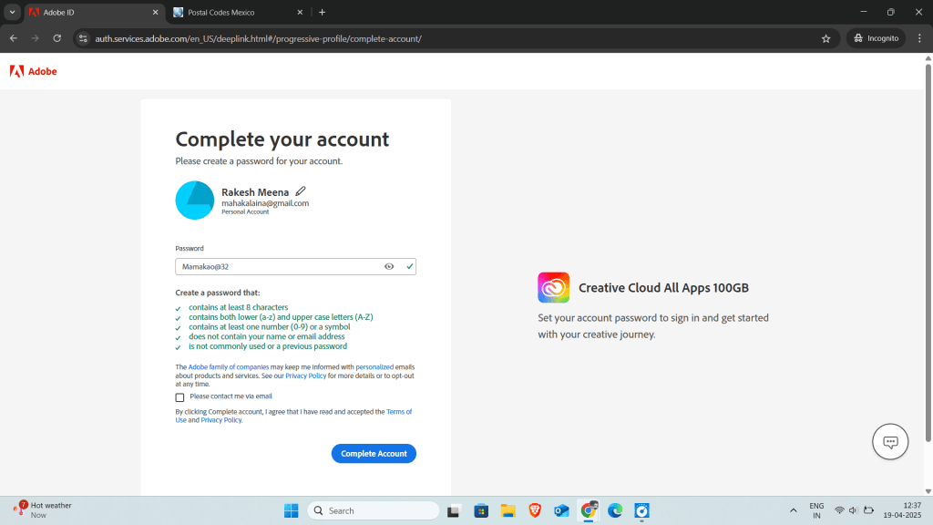Open the personalized link
The width and height of the screenshot is (933, 525).
(374, 367)
